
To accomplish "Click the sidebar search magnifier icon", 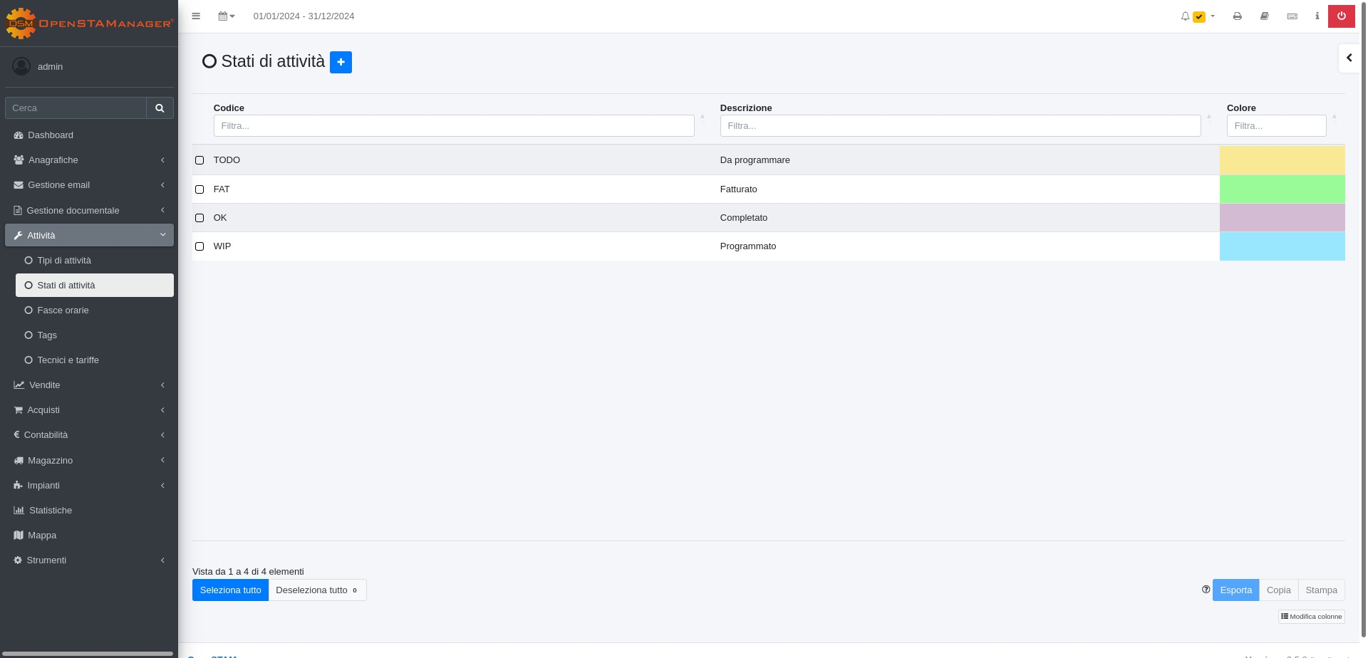I will tap(160, 108).
